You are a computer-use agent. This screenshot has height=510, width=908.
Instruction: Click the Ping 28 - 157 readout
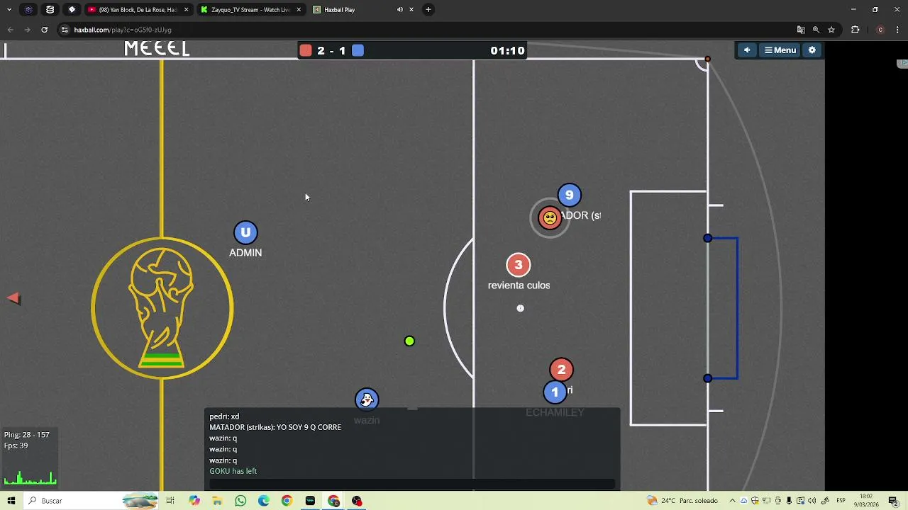(x=26, y=435)
